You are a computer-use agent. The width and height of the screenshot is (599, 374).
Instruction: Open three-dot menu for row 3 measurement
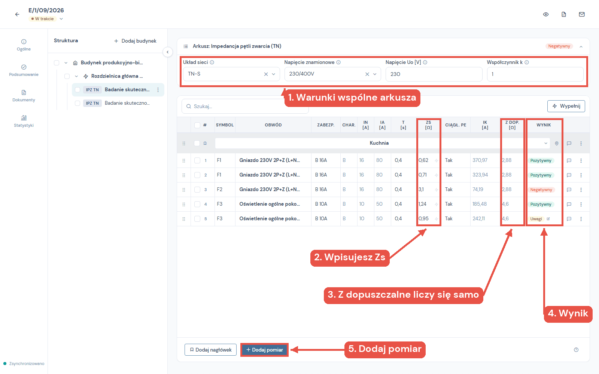click(581, 190)
